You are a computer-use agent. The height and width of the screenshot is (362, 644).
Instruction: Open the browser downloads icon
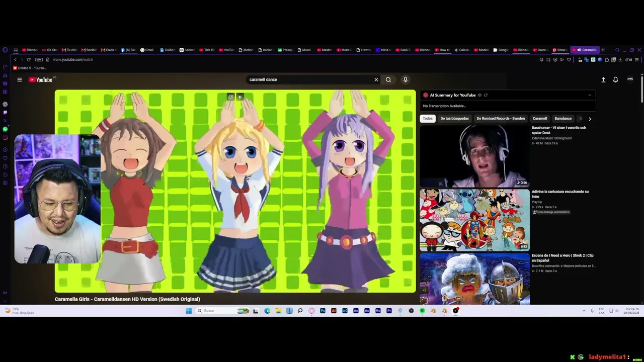(620, 60)
